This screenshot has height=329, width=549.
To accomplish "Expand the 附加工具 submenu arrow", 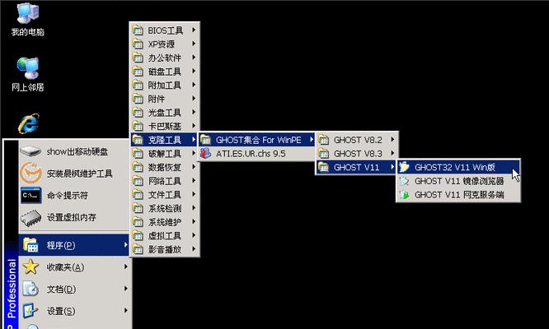I will pyautogui.click(x=194, y=85).
